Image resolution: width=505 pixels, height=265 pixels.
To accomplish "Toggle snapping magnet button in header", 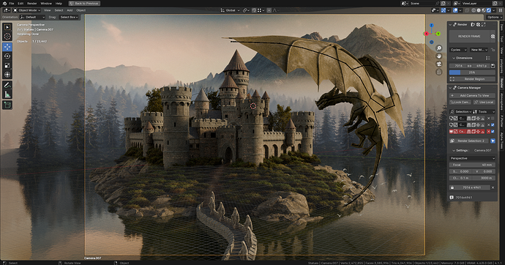I will 254,10.
